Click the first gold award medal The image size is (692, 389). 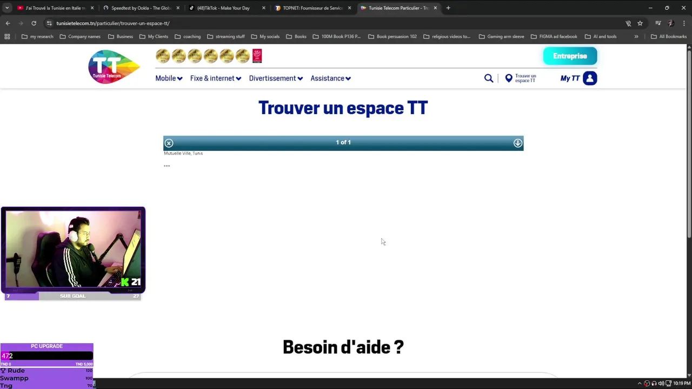pyautogui.click(x=163, y=56)
